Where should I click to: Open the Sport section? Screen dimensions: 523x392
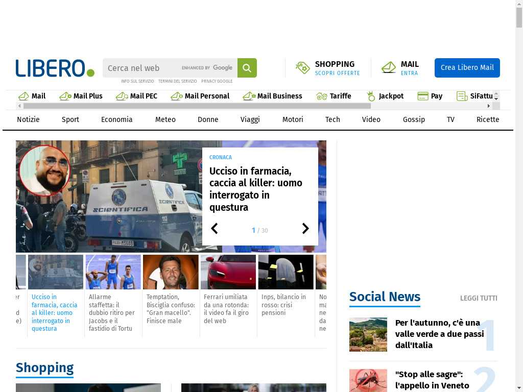click(x=70, y=119)
